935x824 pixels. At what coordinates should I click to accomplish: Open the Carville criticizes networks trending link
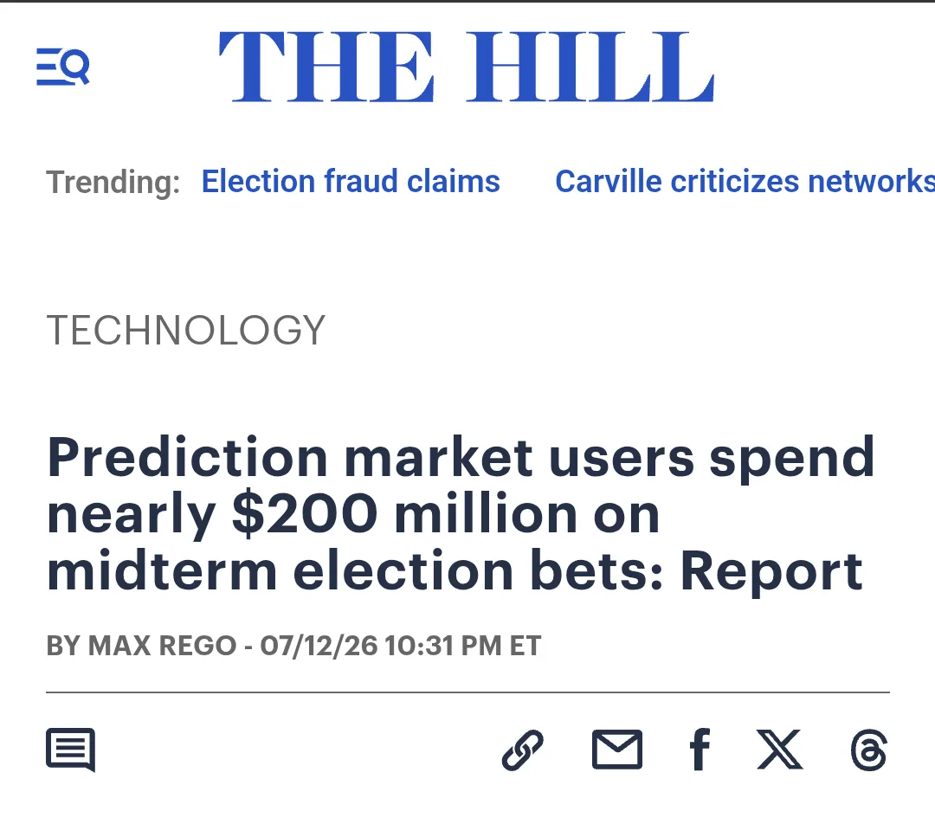click(x=745, y=181)
